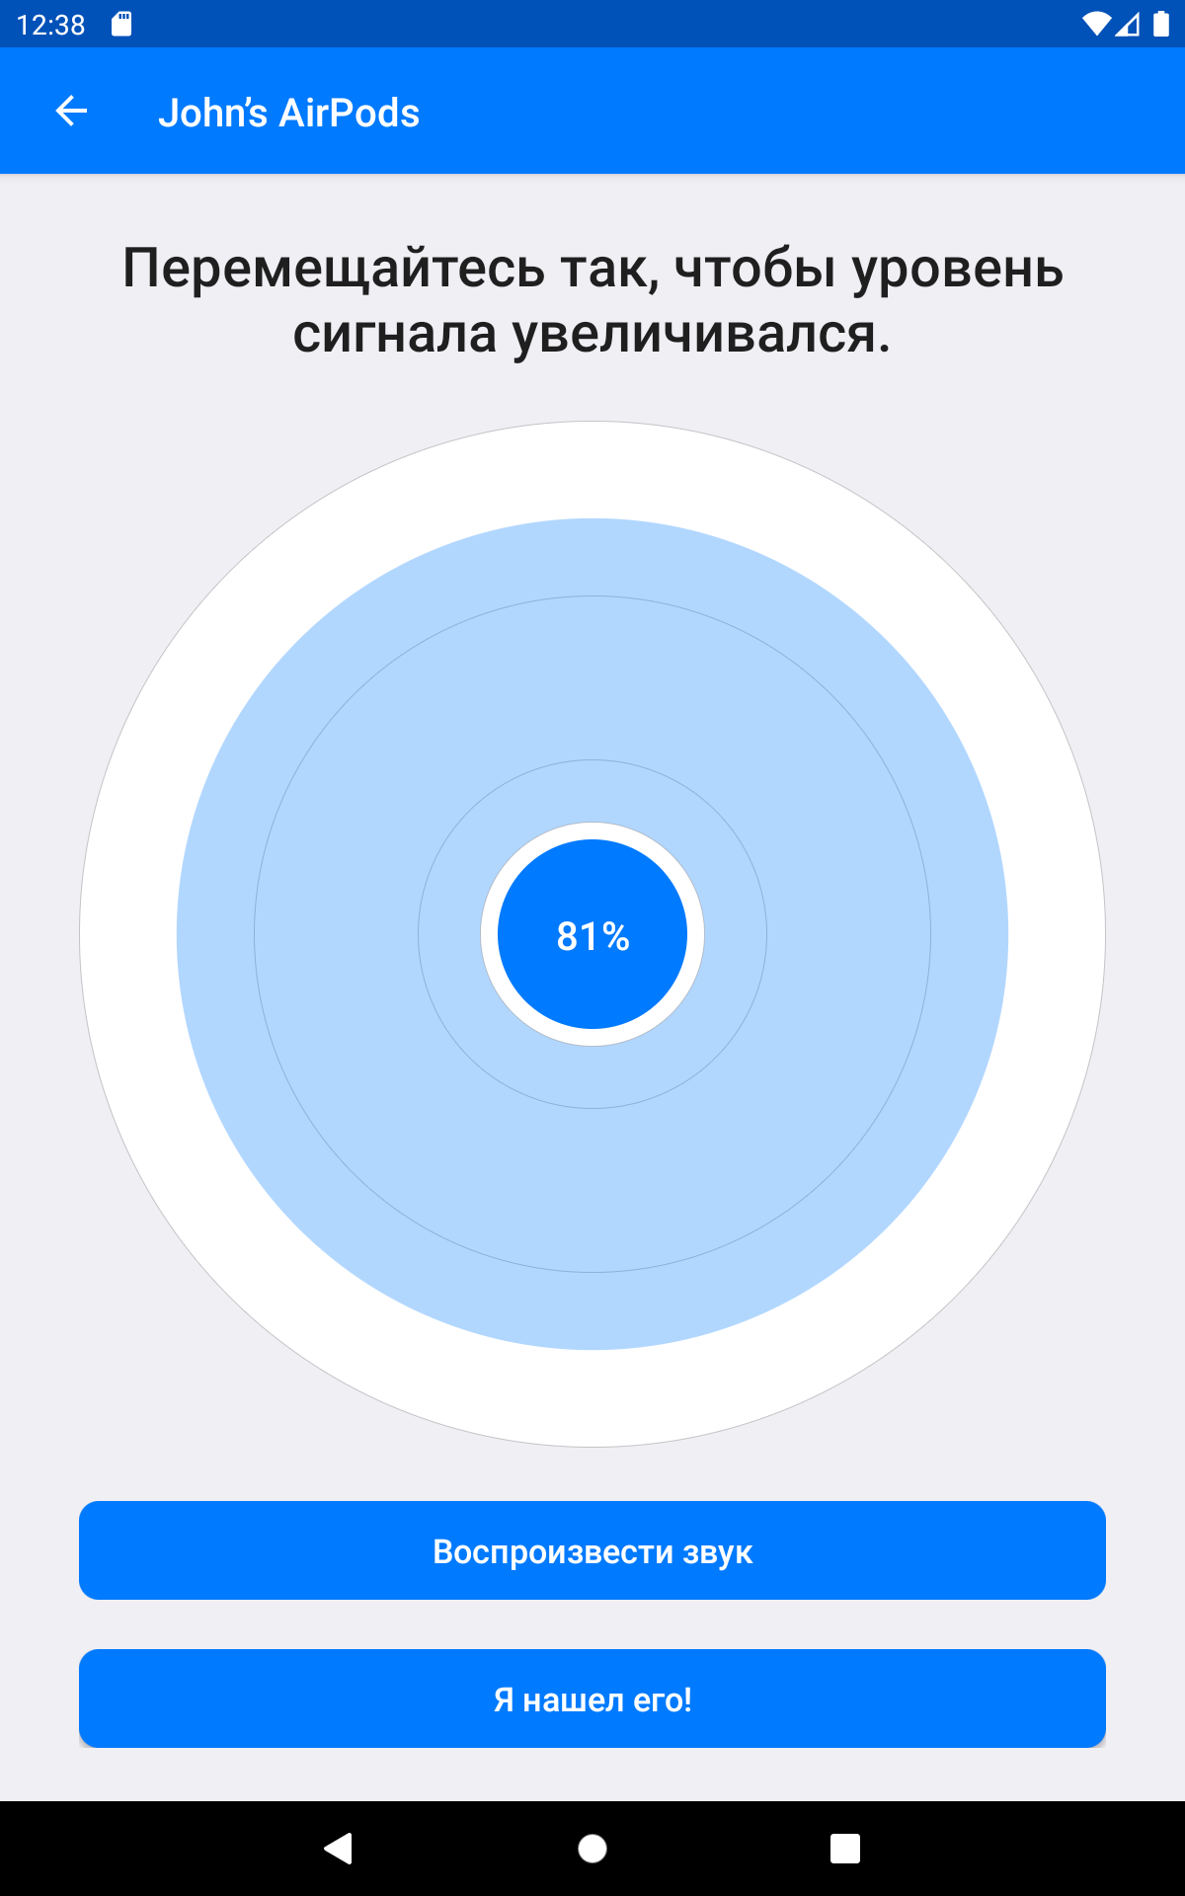This screenshot has width=1185, height=1896.
Task: Click the SD card notification icon
Action: click(x=121, y=24)
